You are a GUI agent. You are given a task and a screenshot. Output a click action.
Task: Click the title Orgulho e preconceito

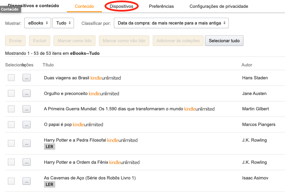66,94
